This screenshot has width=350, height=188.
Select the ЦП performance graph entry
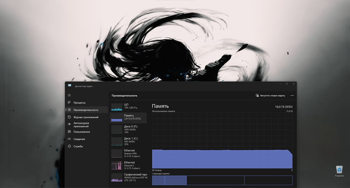pos(128,106)
